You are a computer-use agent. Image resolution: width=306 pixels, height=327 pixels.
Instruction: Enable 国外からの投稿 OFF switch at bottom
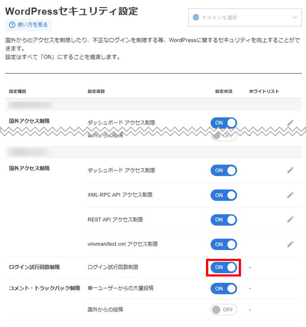224,310
